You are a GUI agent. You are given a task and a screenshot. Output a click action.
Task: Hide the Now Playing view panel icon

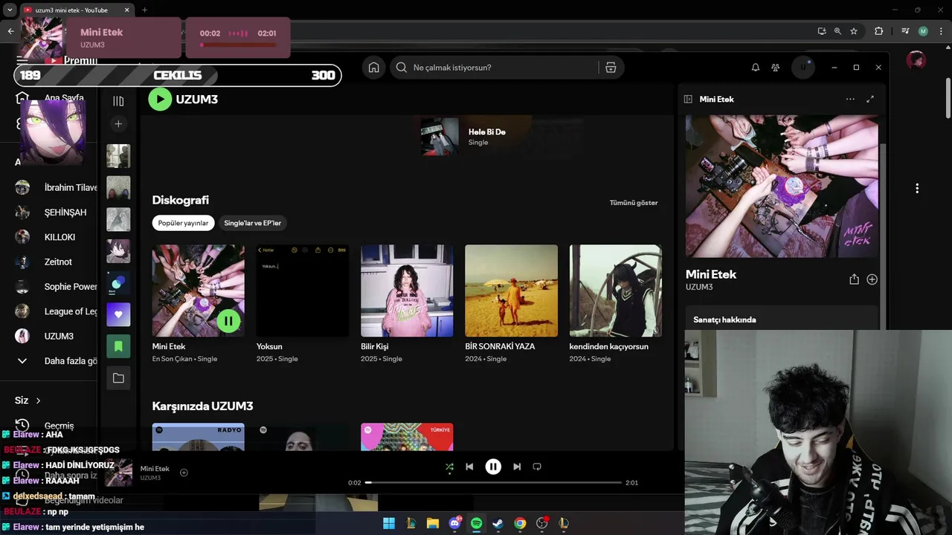pos(688,99)
